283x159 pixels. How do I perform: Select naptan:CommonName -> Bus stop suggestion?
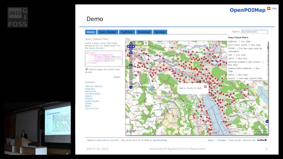tap(244, 70)
